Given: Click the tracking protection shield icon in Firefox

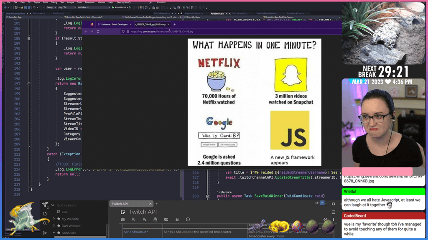Looking at the screenshot, I should click(x=123, y=31).
